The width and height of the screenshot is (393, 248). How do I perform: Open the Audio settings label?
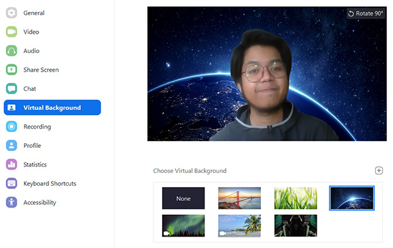tap(31, 51)
